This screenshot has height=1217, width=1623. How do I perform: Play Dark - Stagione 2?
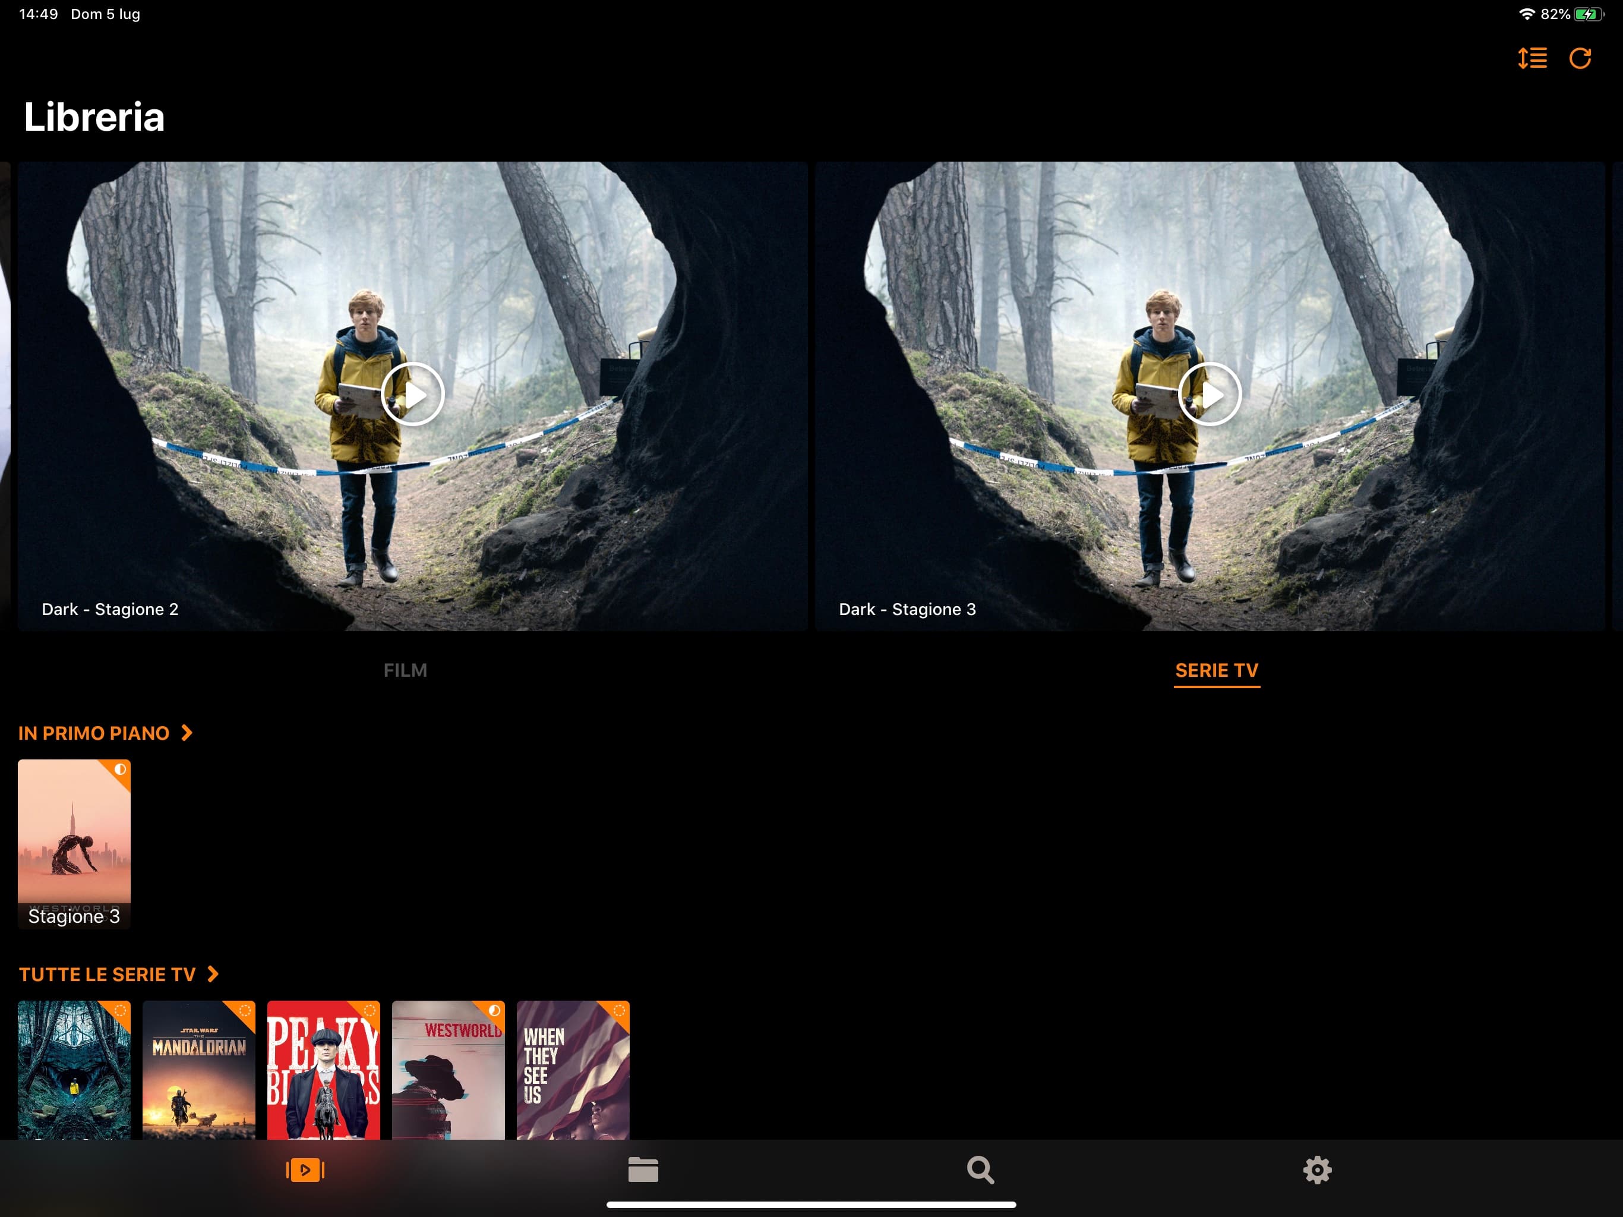[x=412, y=395]
